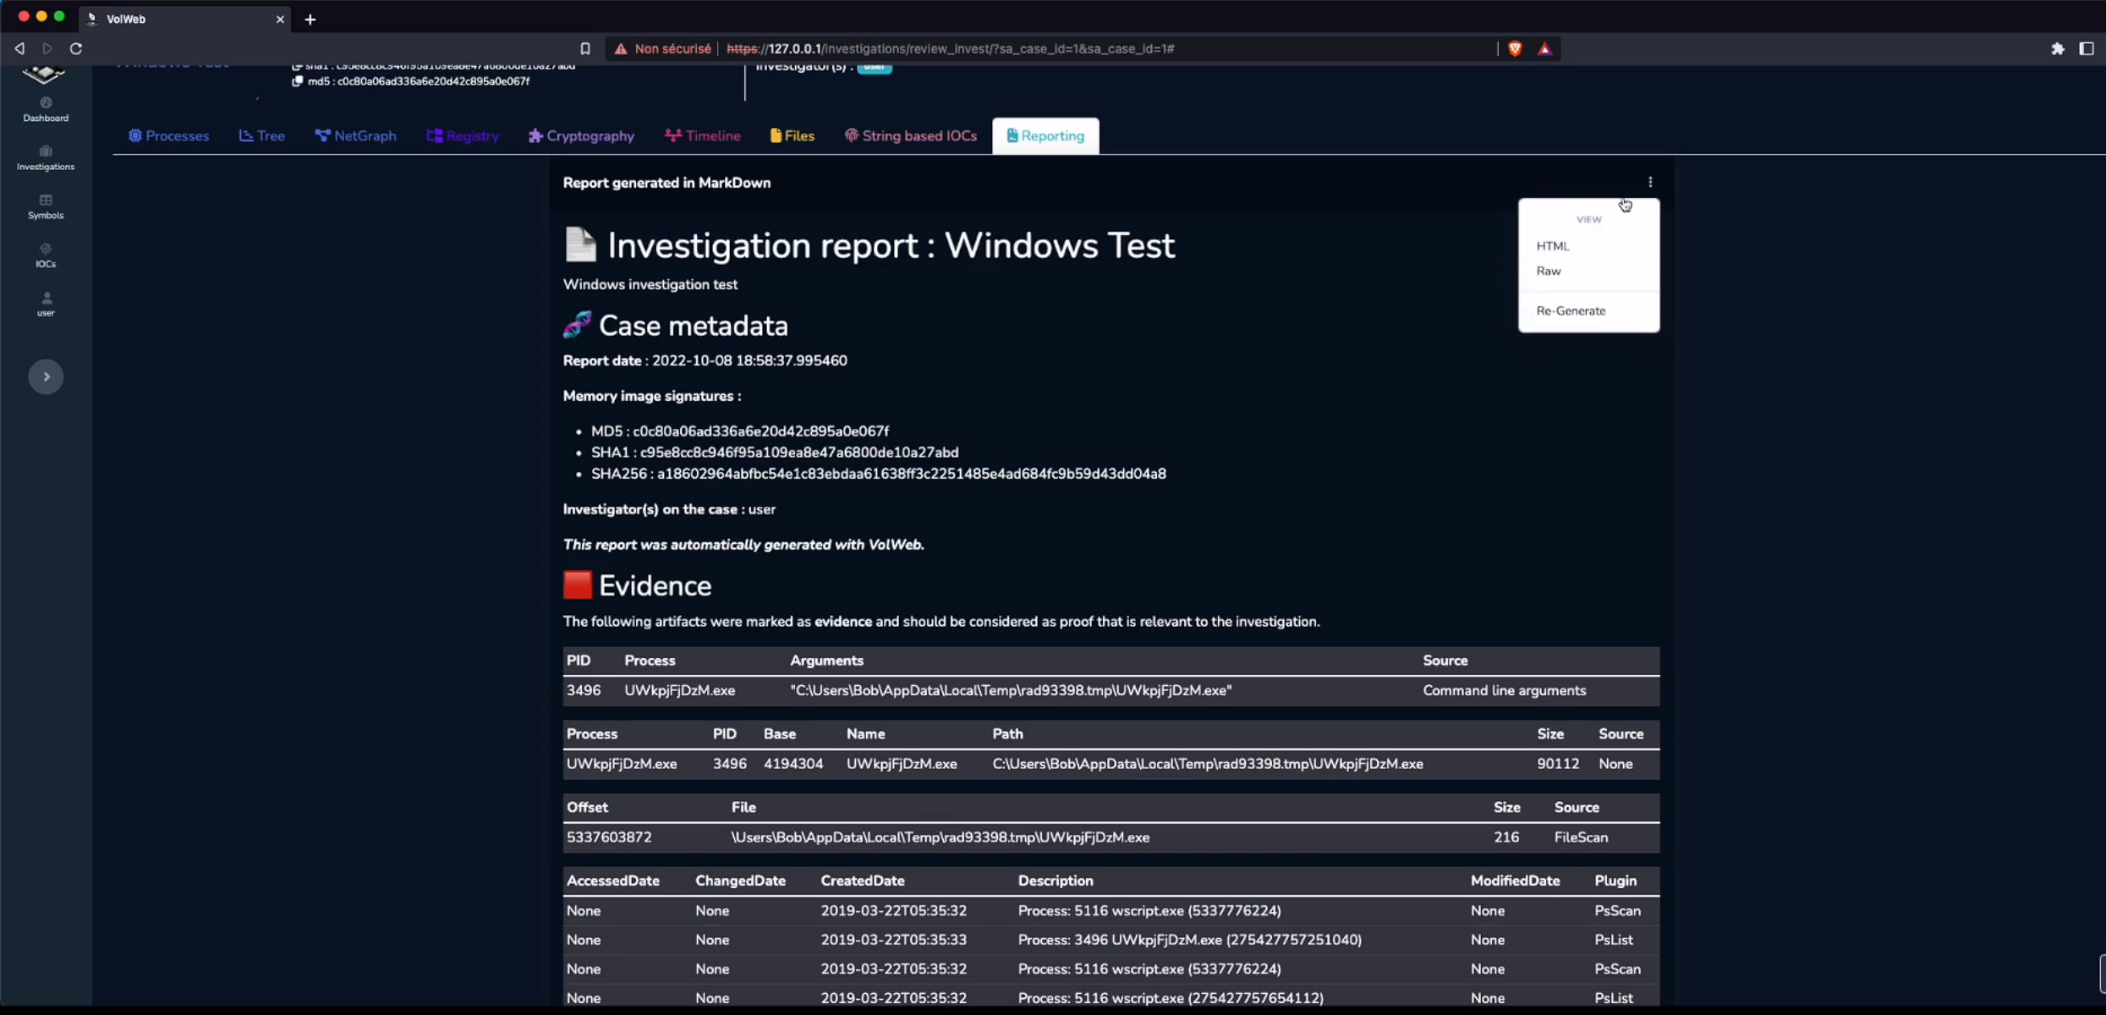Click 'Command line arguments' source cell

1504,690
